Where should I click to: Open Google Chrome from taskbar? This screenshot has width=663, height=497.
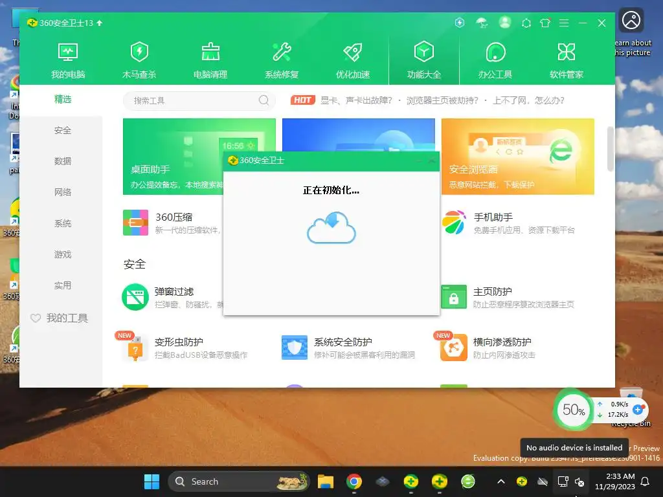[x=354, y=481]
